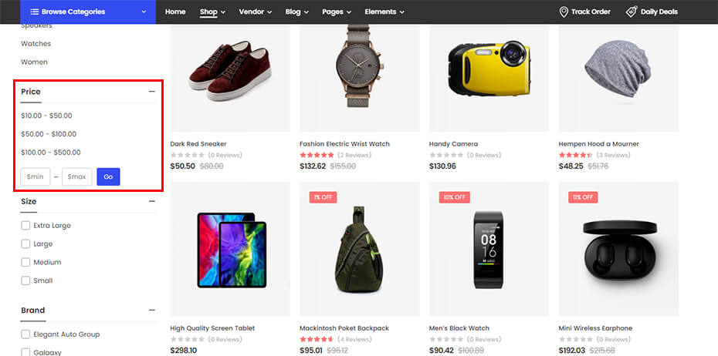Viewport: 718px width, 356px height.
Task: Check the Extra Large size checkbox
Action: point(26,226)
